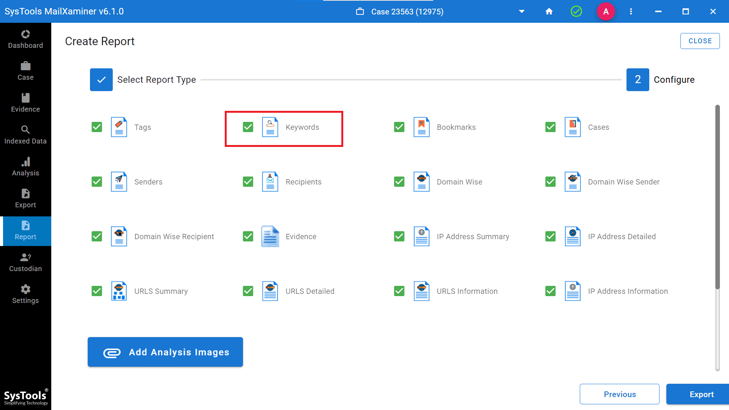This screenshot has width=729, height=410.
Task: Go to the Select Report Type step
Action: tap(143, 80)
